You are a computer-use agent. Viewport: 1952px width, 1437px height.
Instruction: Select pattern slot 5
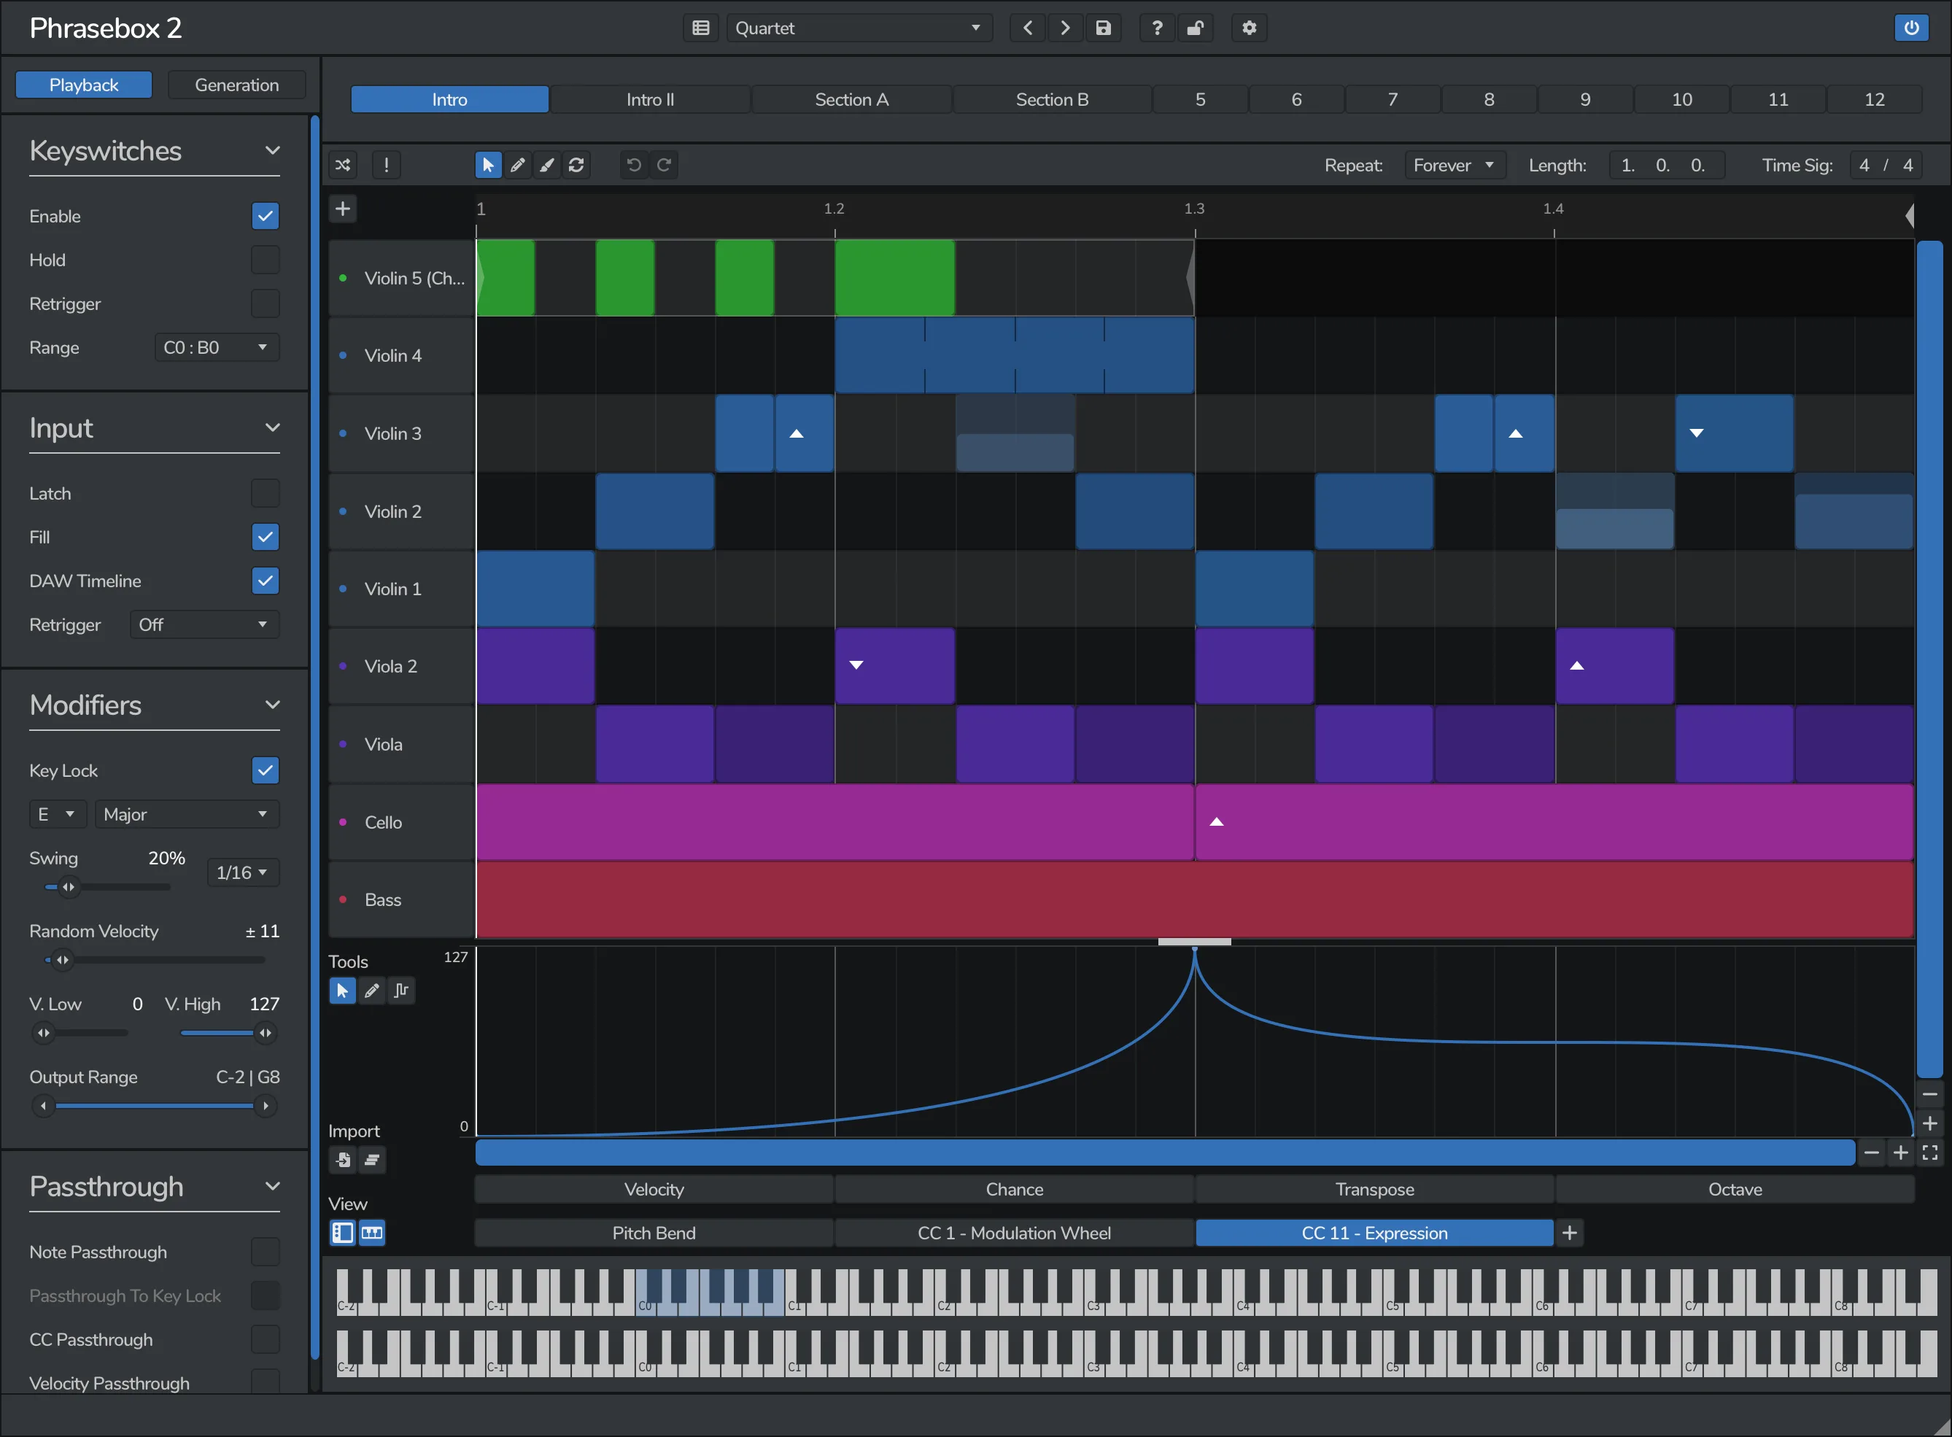tap(1199, 99)
